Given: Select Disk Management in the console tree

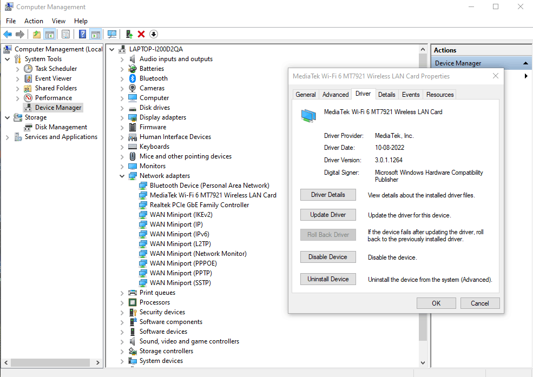Looking at the screenshot, I should click(61, 127).
